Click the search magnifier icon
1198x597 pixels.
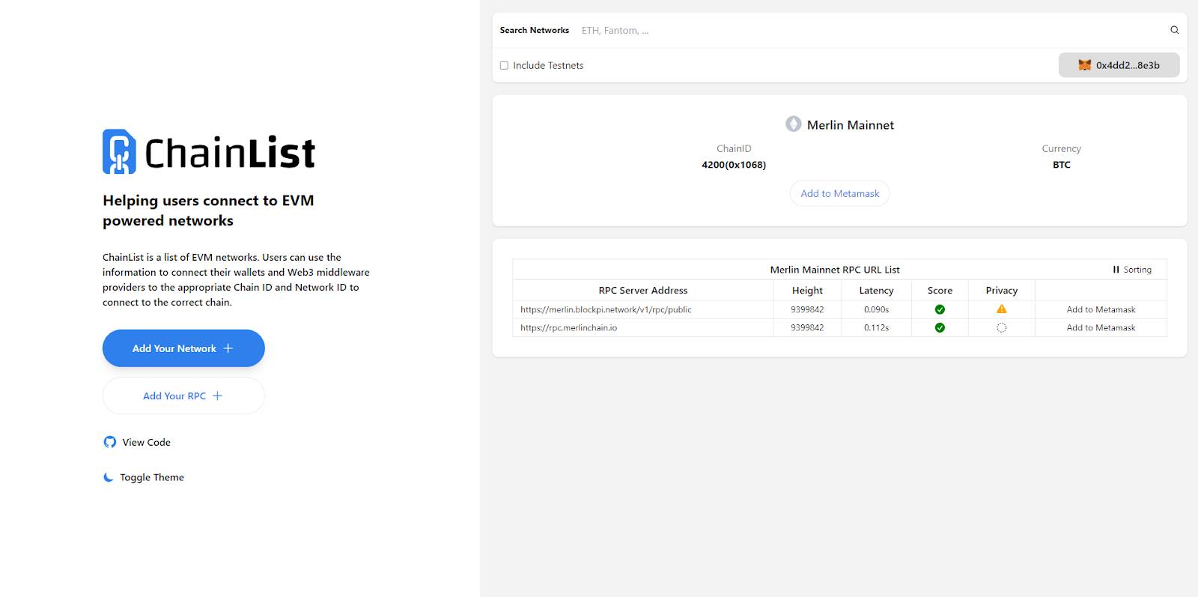pos(1174,30)
